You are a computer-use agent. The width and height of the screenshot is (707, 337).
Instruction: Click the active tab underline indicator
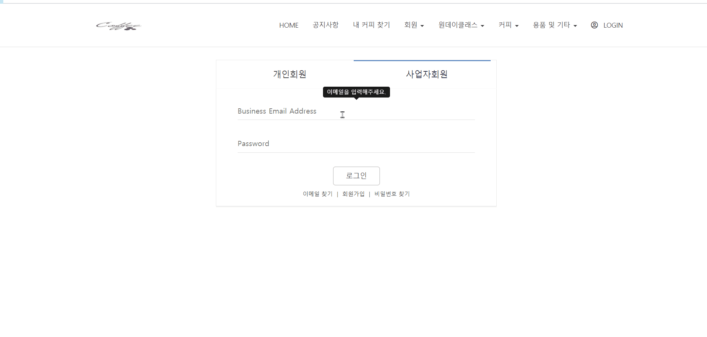coord(422,61)
